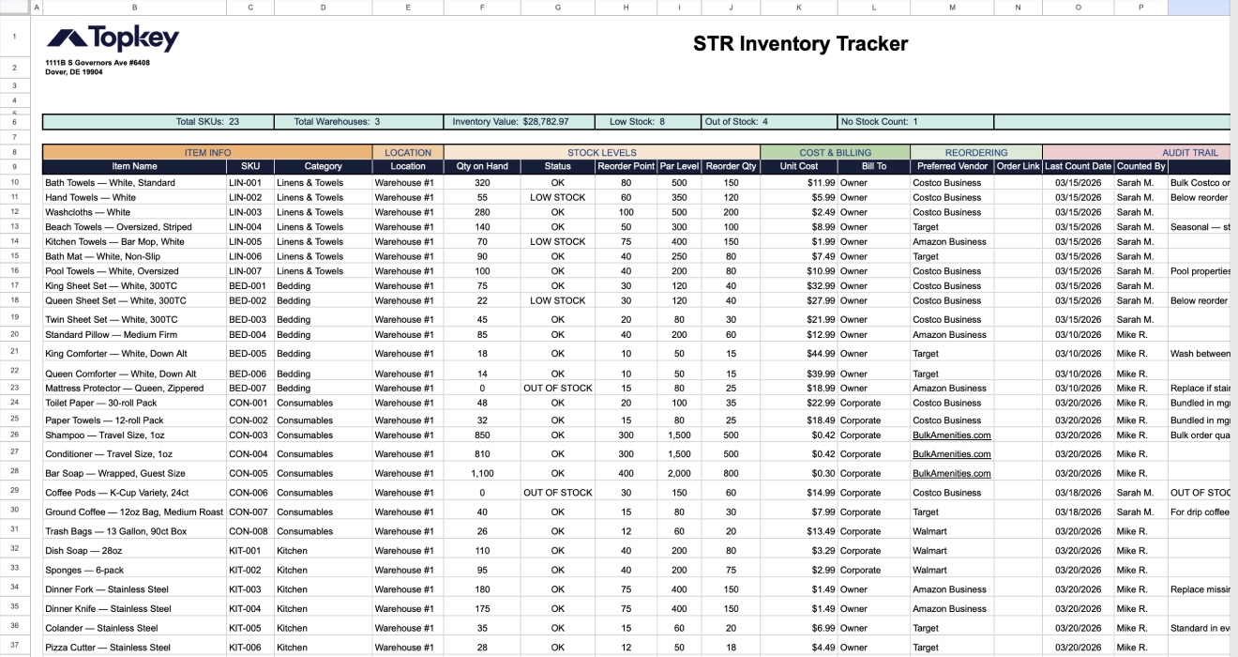Select the COST & BILLING group header

835,152
